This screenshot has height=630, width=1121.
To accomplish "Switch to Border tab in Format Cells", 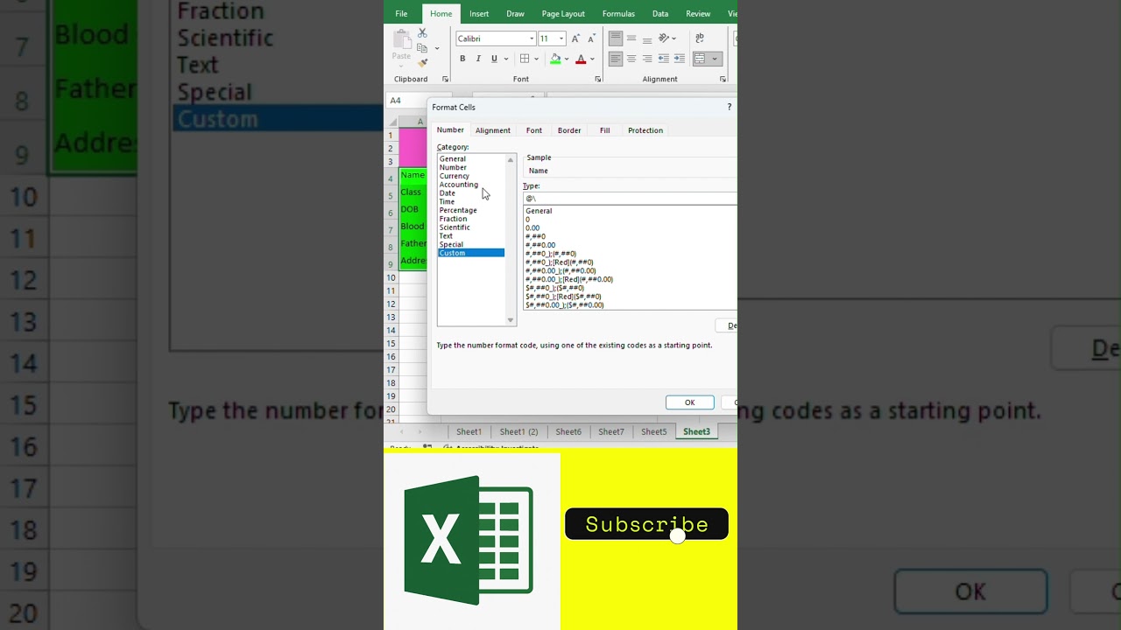I will tap(569, 130).
